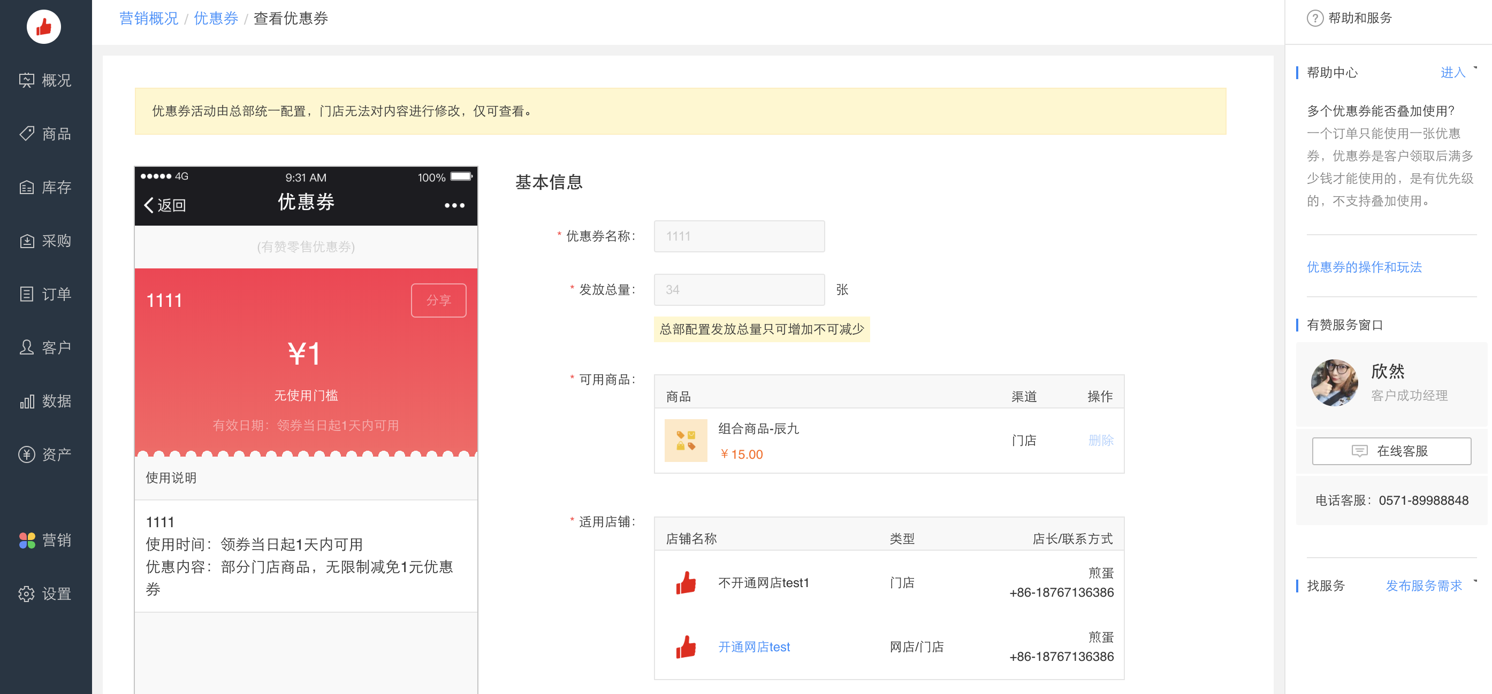Open the 采购 purchase icon in sidebar
Viewport: 1492px width, 694px height.
[x=27, y=241]
